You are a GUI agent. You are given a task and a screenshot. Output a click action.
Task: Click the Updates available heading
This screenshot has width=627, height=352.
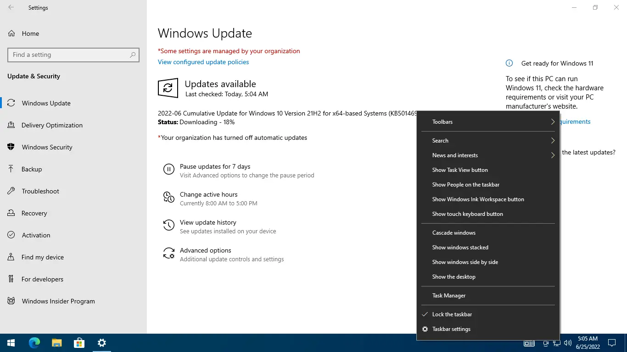pyautogui.click(x=220, y=84)
